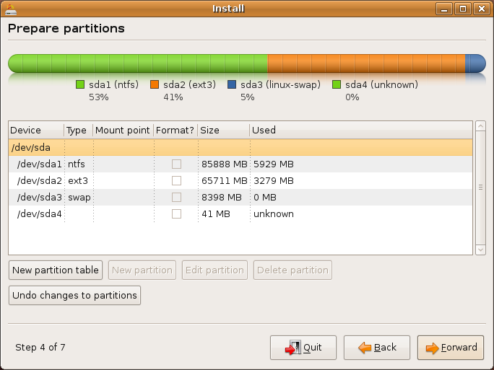
Task: Sort by the Size column header
Action: [224, 130]
